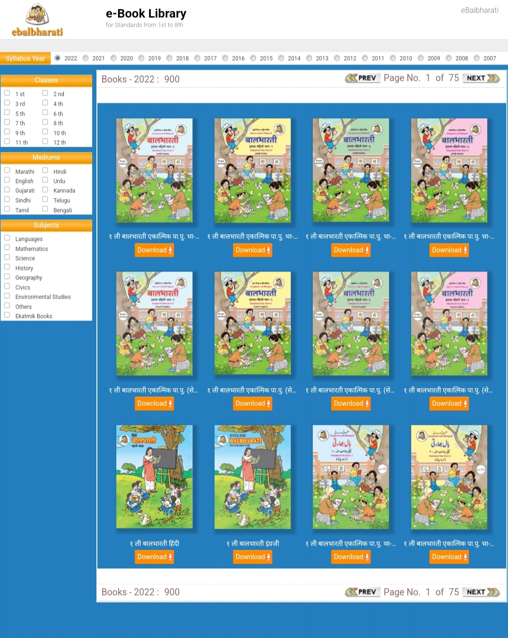
Task: Download the first book in top row
Action: click(154, 250)
